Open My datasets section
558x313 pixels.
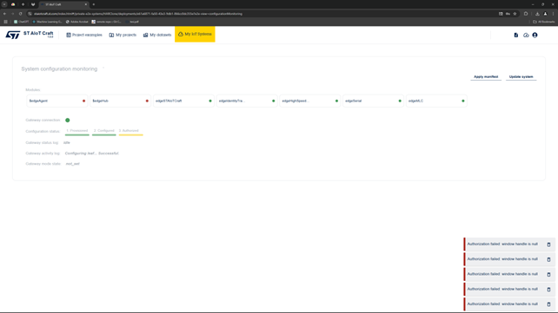click(x=157, y=35)
